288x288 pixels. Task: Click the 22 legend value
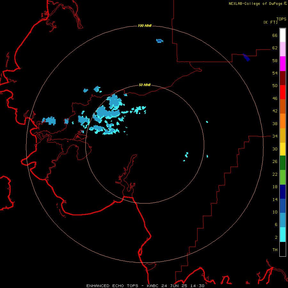(x=275, y=174)
